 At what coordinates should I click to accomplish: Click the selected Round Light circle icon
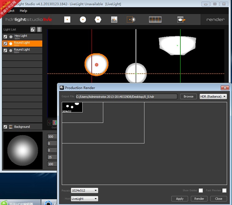pyautogui.click(x=11, y=43)
